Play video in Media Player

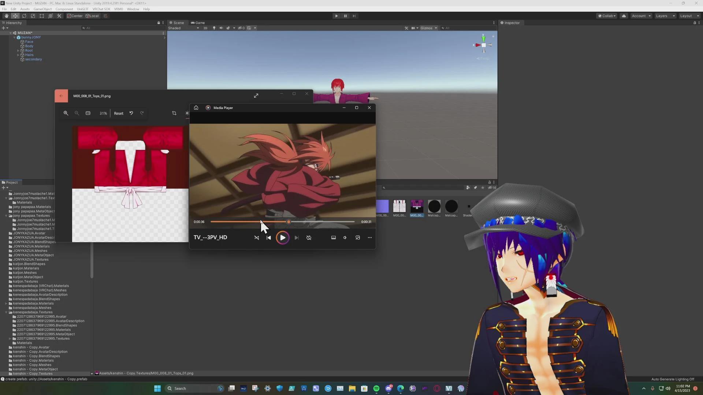click(282, 238)
